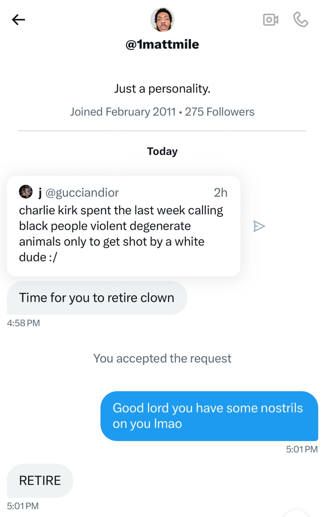Image resolution: width=325 pixels, height=517 pixels.
Task: Select the blue 'Good lord' sent message
Action: 209,416
